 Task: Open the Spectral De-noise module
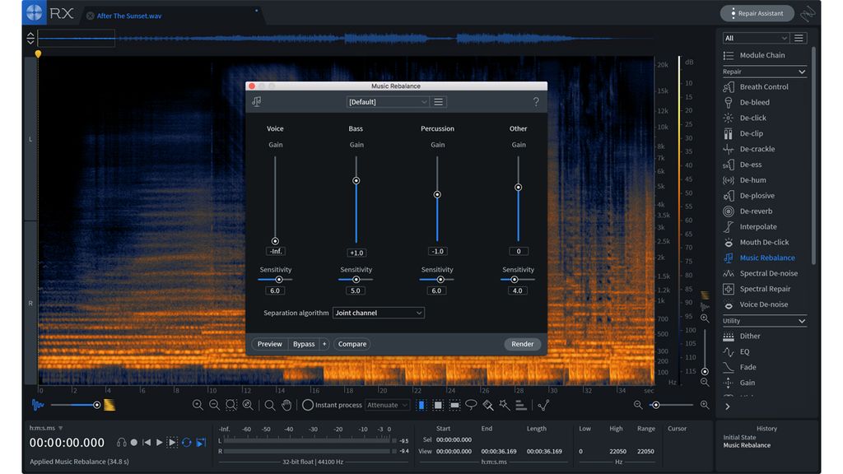click(x=766, y=272)
